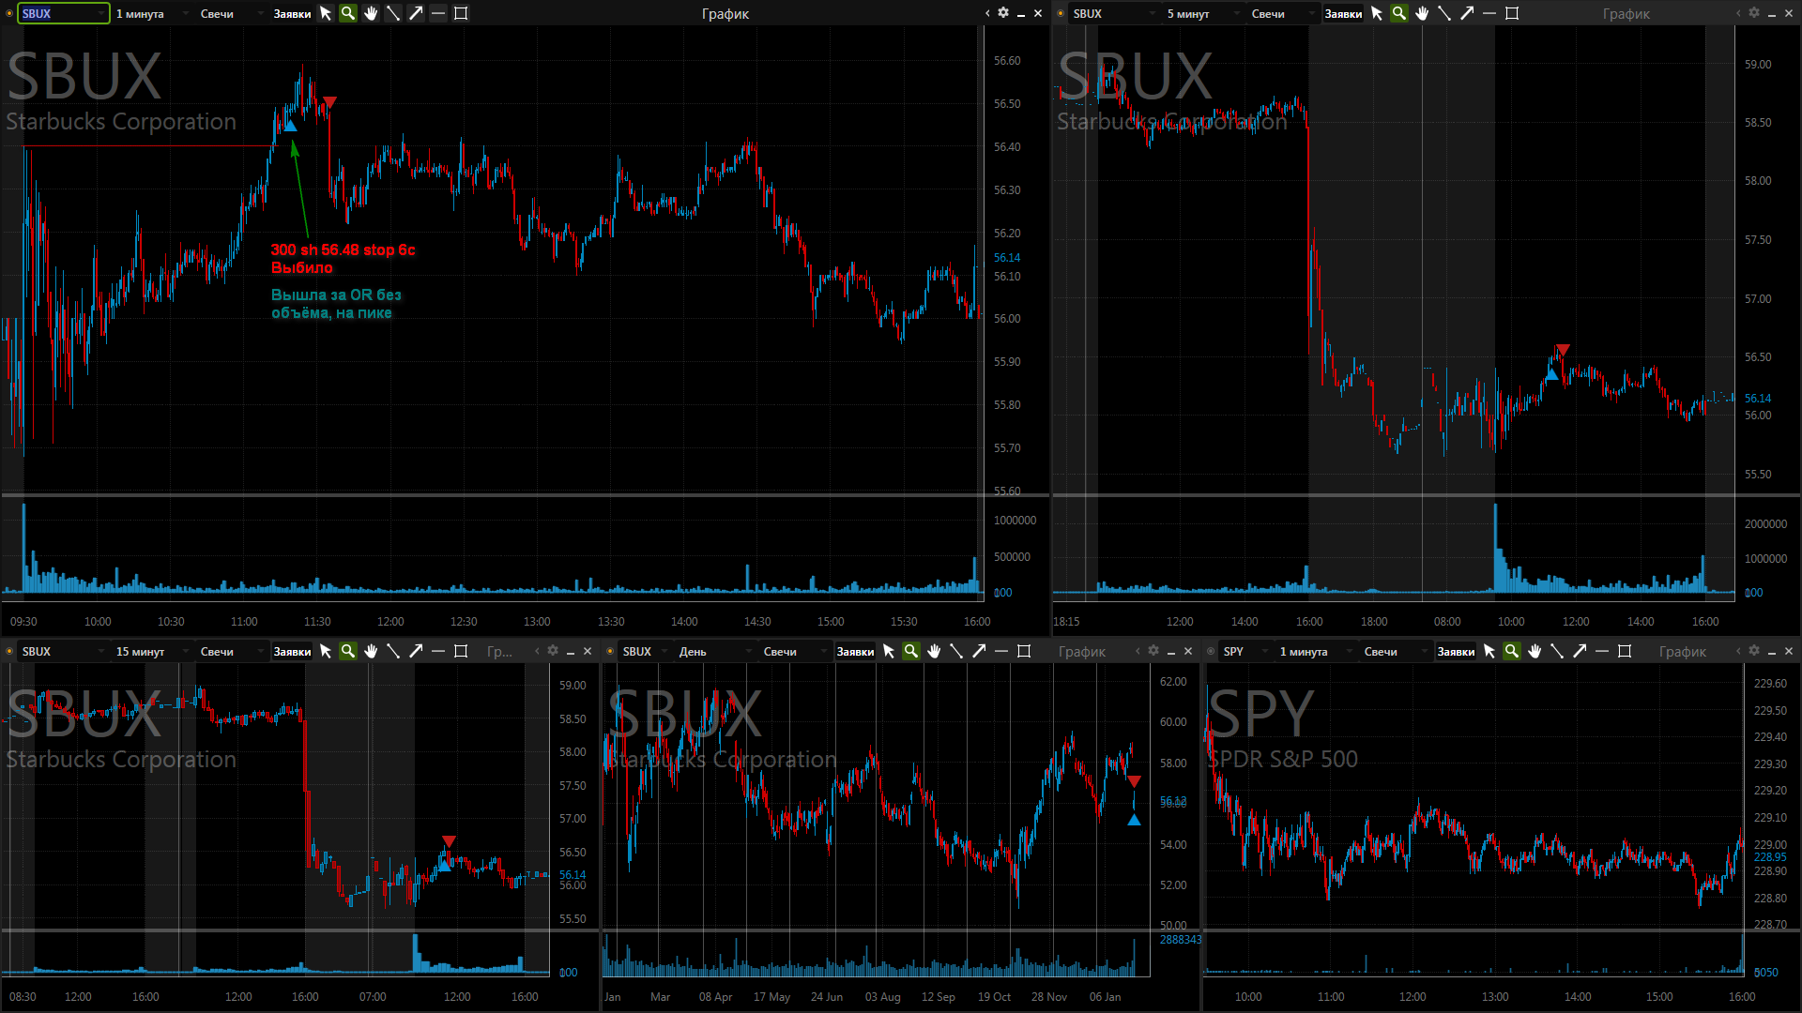
Task: Pick the hand pan tool in the 1-minute SBUX chart
Action: 371,13
